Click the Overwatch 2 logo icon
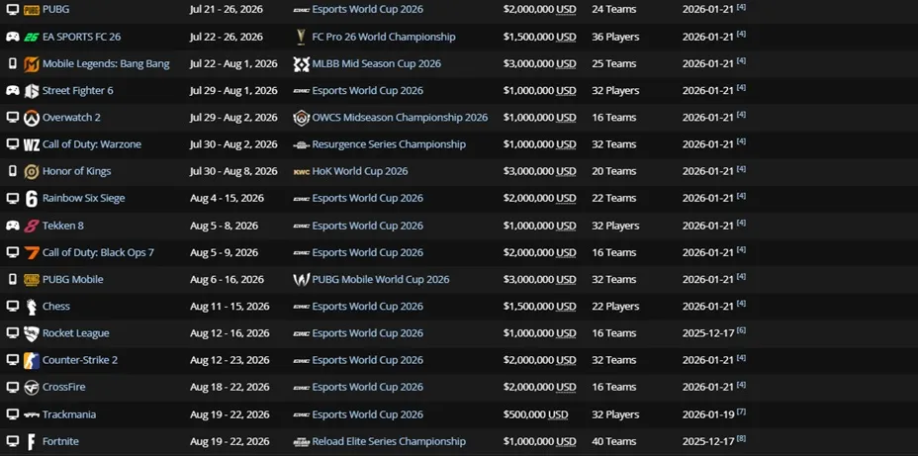Viewport: 918px width, 456px height. tap(31, 118)
